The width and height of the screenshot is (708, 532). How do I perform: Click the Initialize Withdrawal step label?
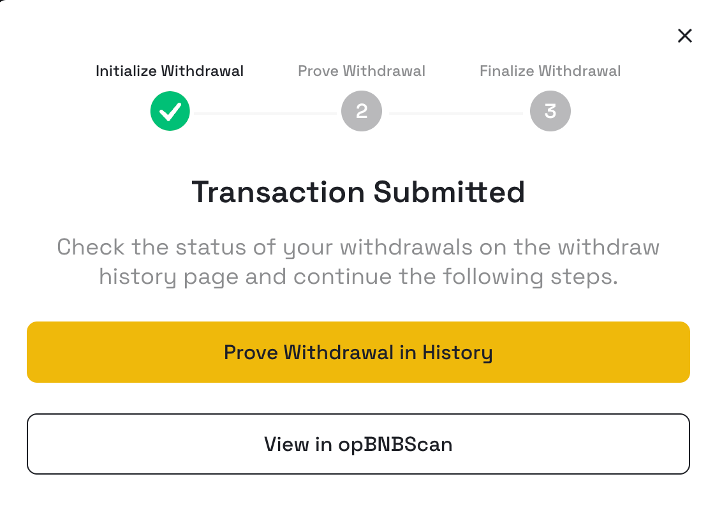pyautogui.click(x=170, y=71)
